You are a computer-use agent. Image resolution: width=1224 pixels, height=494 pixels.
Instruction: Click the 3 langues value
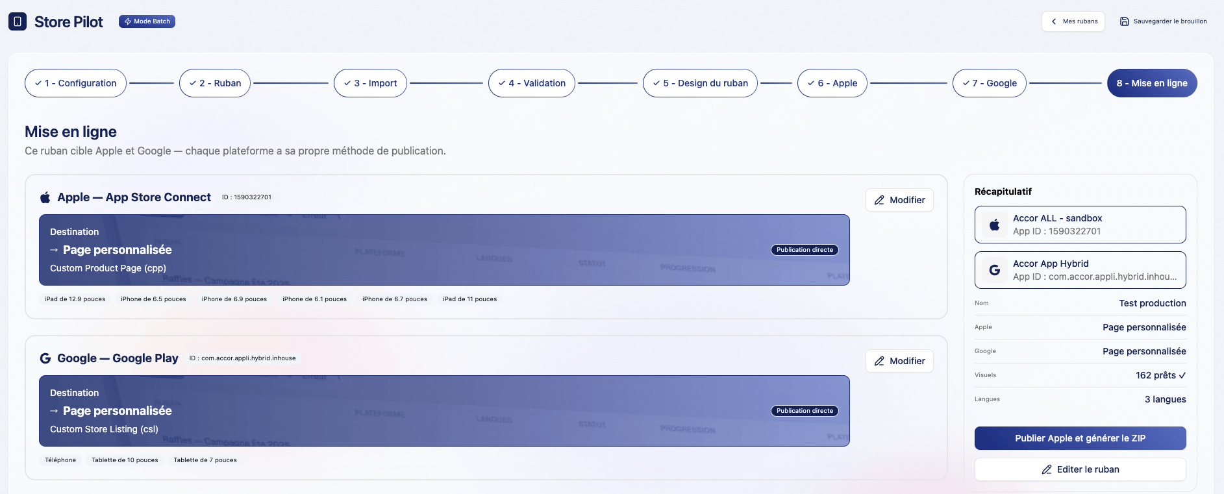(1166, 399)
